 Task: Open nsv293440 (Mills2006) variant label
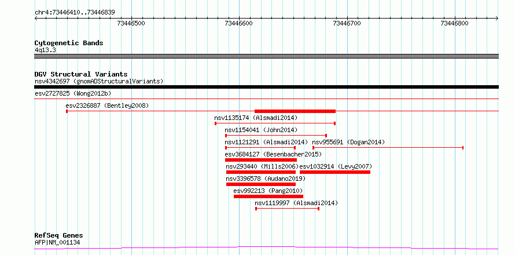coord(263,166)
